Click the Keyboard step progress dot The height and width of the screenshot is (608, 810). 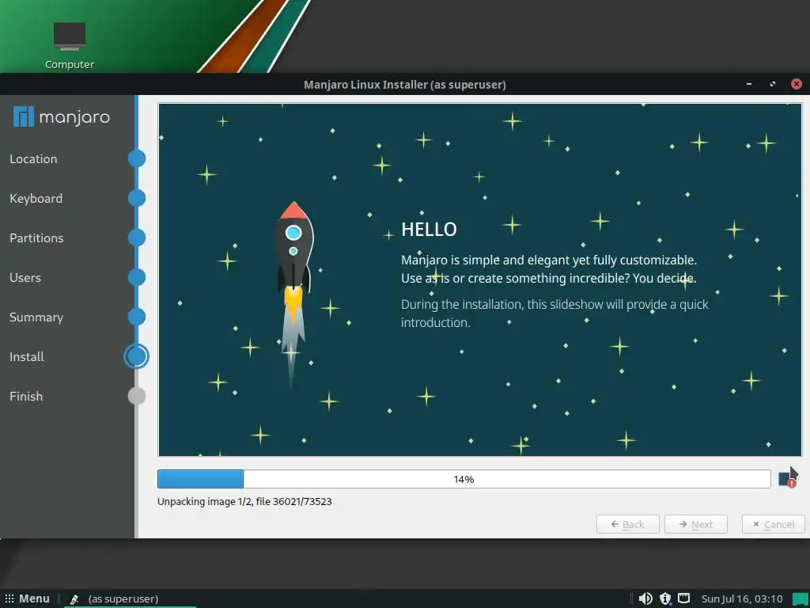tap(137, 198)
